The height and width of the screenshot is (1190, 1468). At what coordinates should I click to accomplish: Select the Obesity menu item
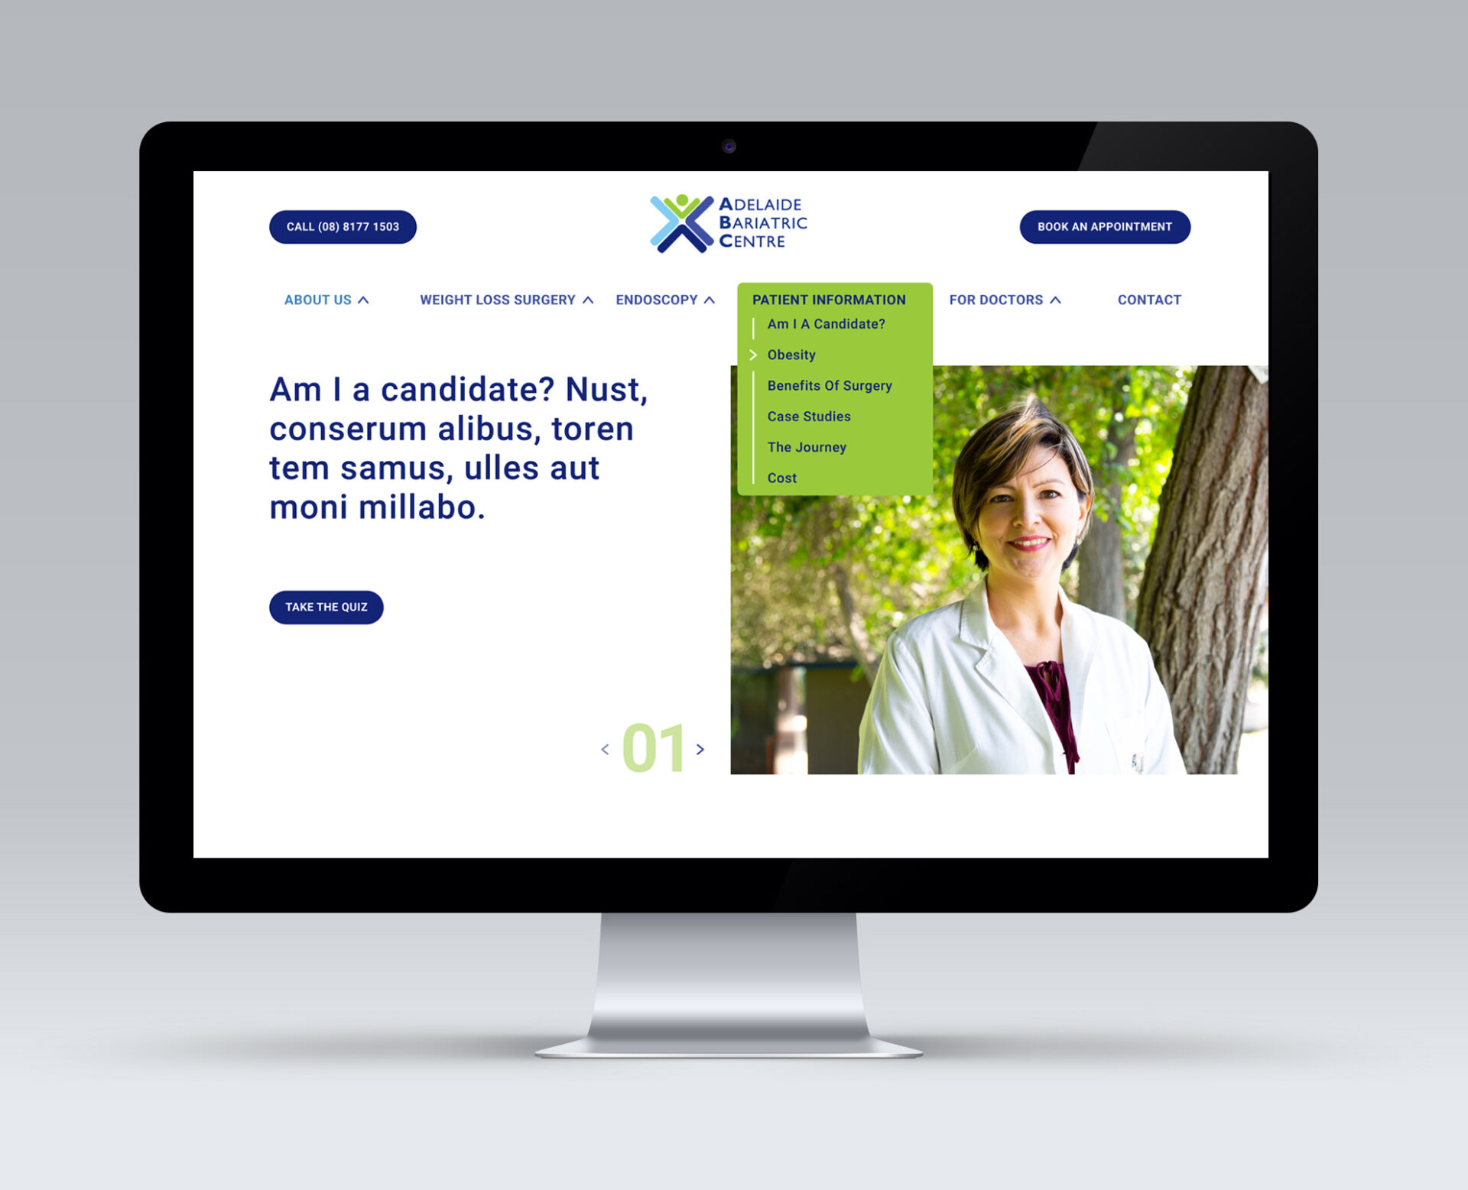click(x=789, y=355)
